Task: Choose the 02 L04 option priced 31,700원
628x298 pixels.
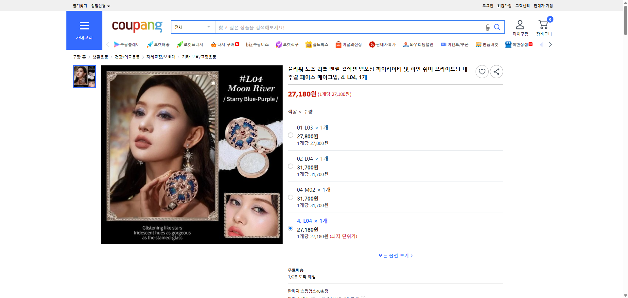Action: coord(290,166)
